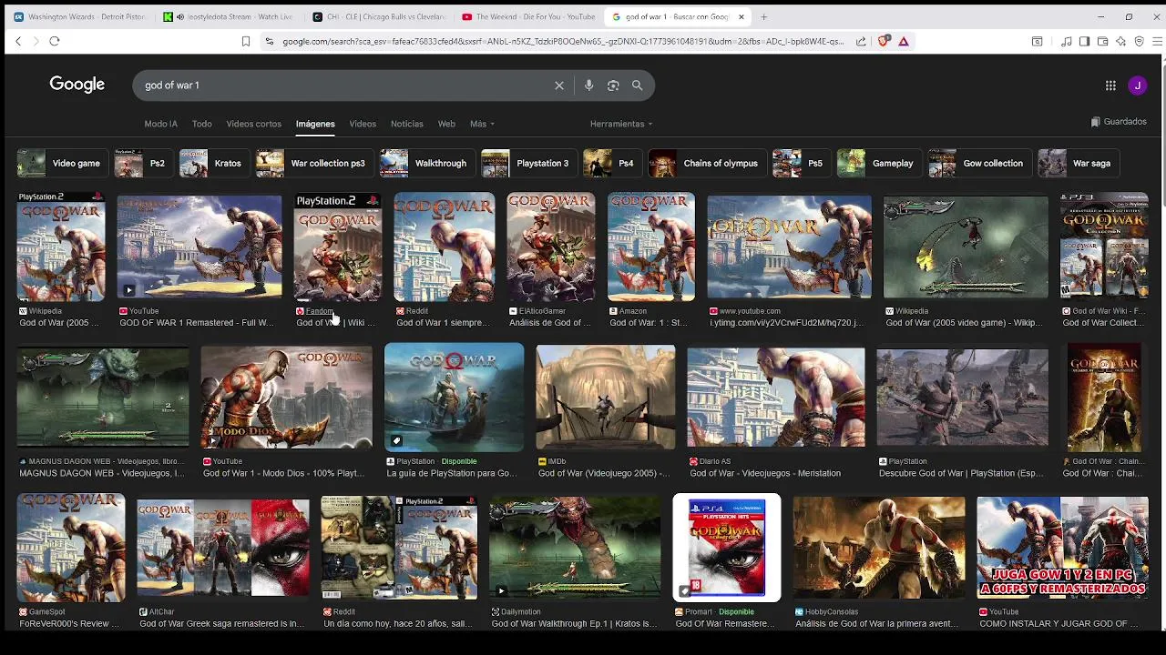The image size is (1166, 655).
Task: Open the Todo results tab
Action: click(x=201, y=124)
